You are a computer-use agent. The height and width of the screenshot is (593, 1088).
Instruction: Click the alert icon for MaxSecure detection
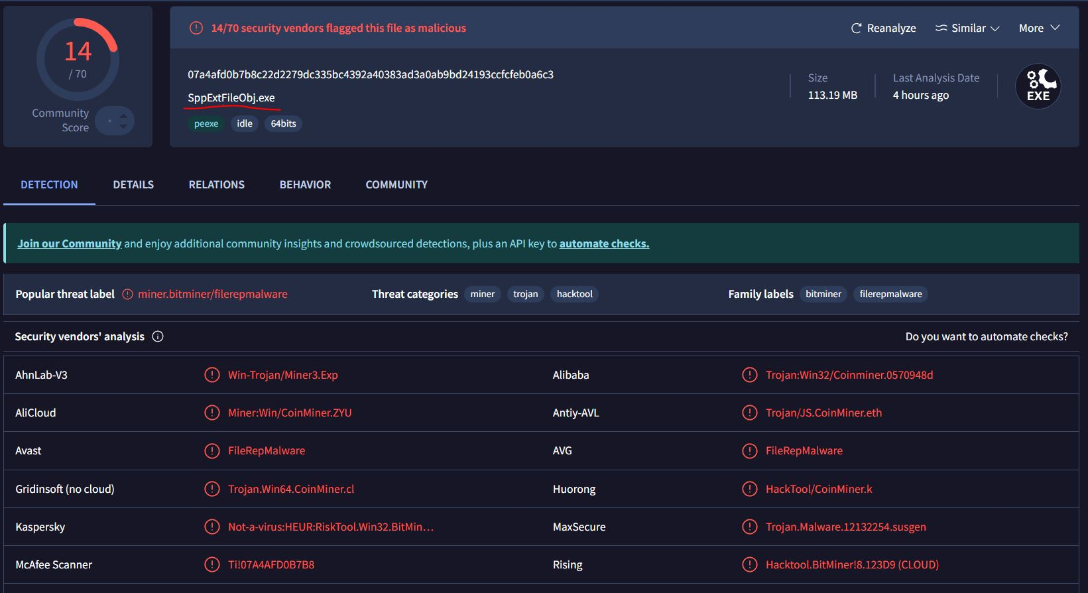749,527
